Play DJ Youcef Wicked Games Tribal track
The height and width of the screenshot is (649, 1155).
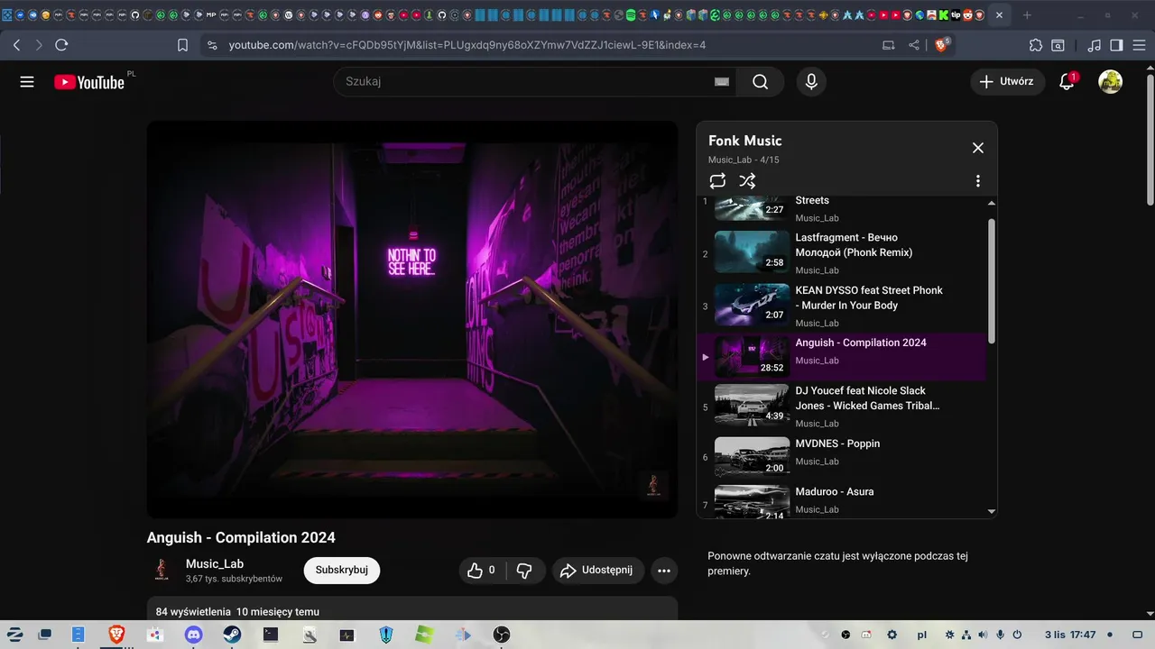(x=841, y=406)
